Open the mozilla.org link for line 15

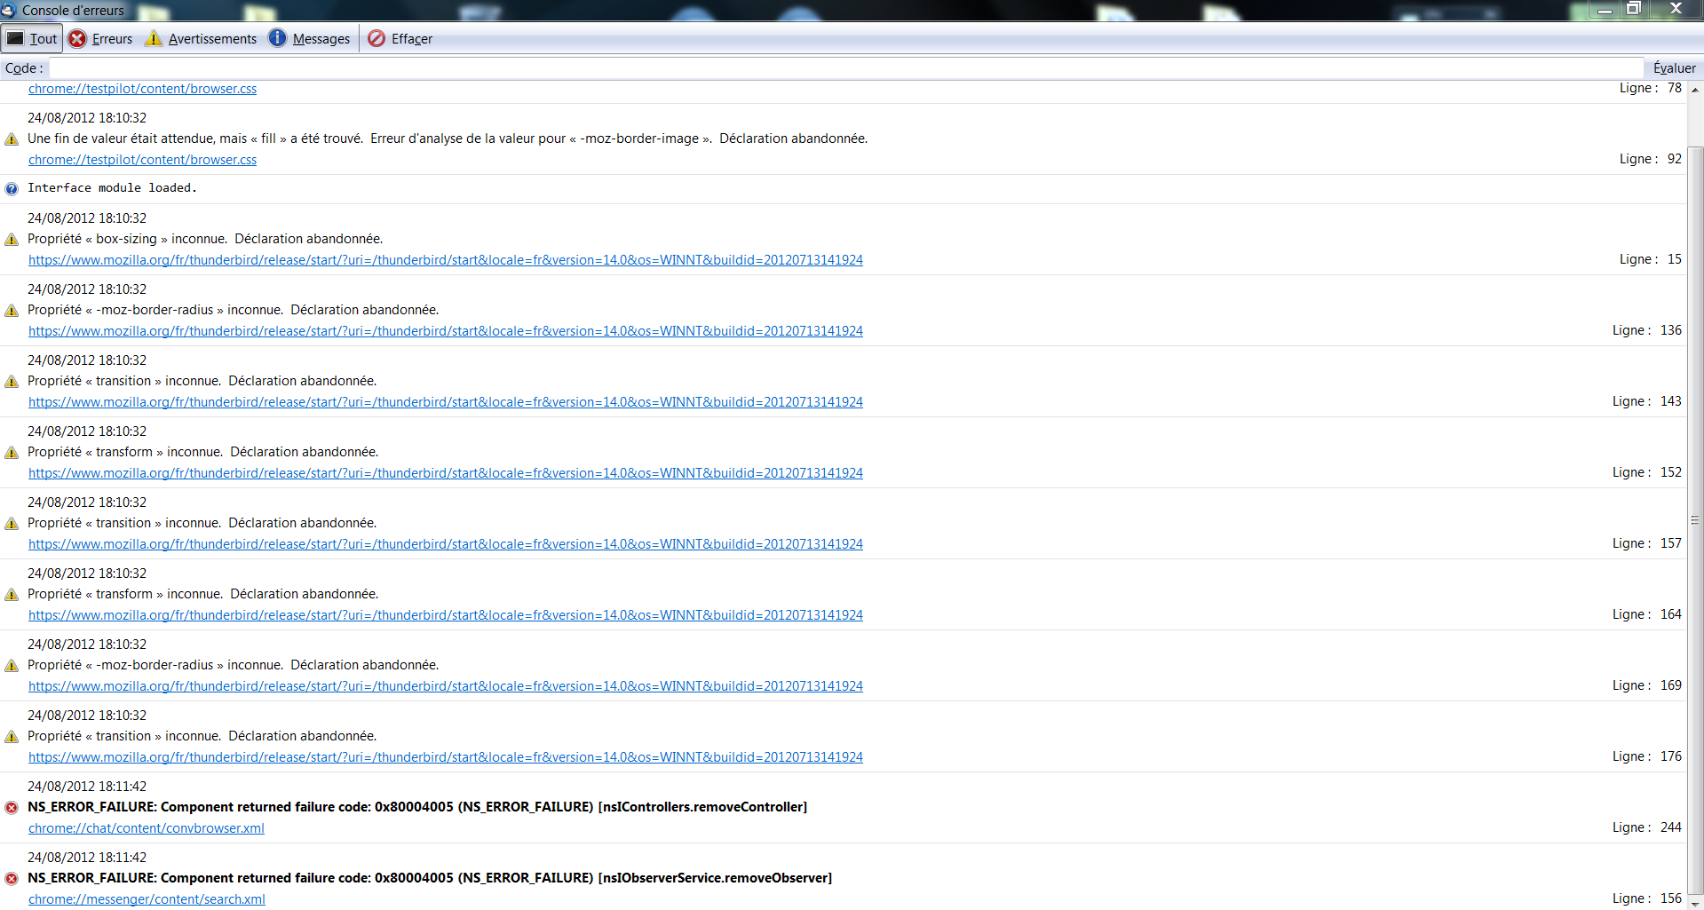click(446, 260)
